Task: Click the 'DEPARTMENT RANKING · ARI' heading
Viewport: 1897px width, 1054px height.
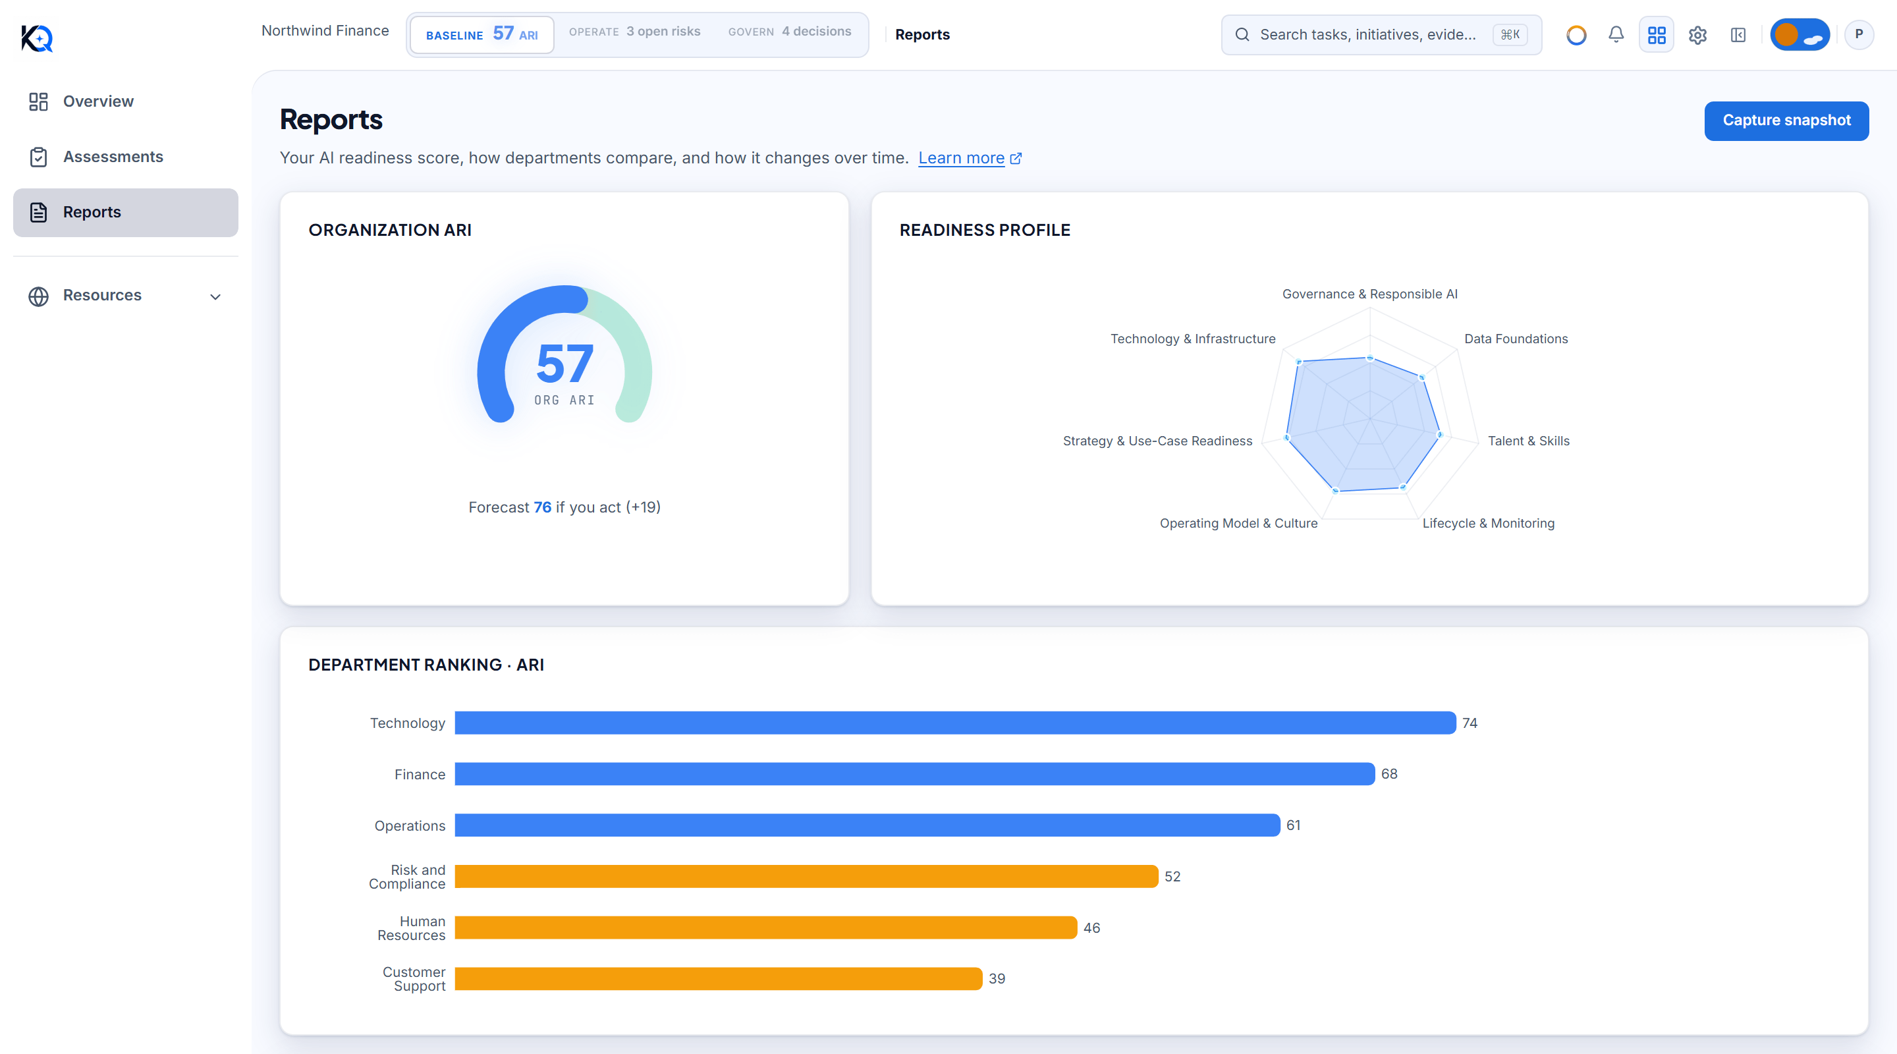Action: coord(426,665)
